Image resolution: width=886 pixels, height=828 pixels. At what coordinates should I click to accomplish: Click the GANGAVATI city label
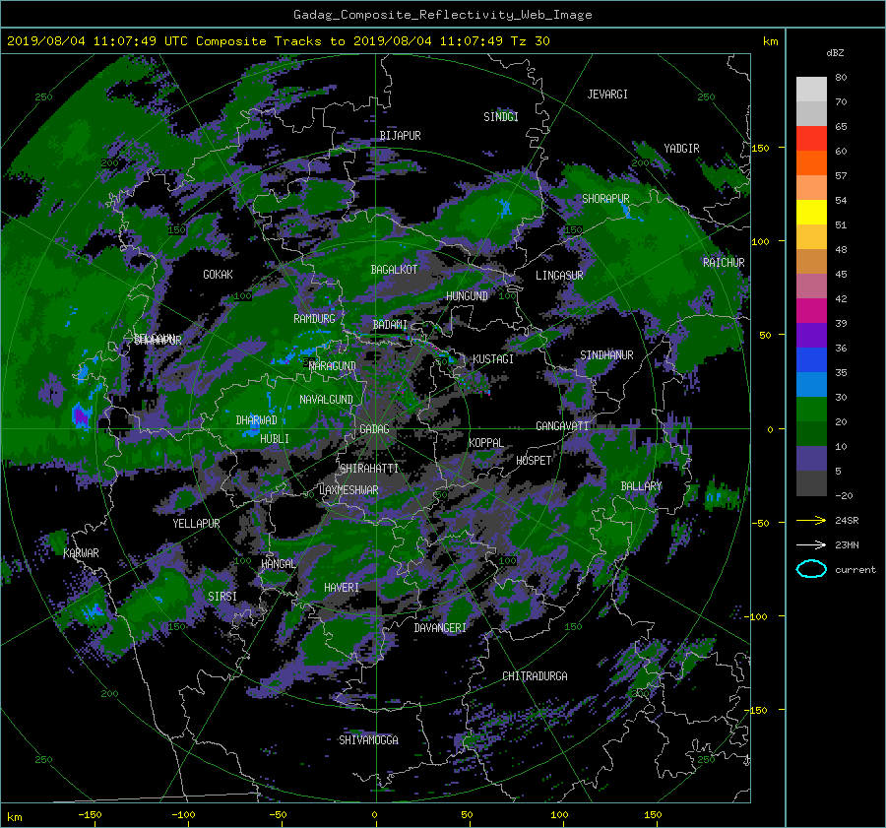[x=562, y=425]
